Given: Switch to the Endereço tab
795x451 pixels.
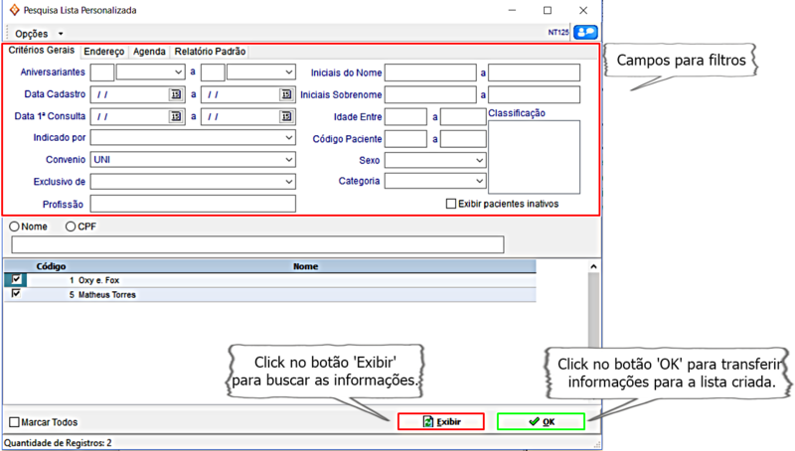Looking at the screenshot, I should pyautogui.click(x=103, y=52).
